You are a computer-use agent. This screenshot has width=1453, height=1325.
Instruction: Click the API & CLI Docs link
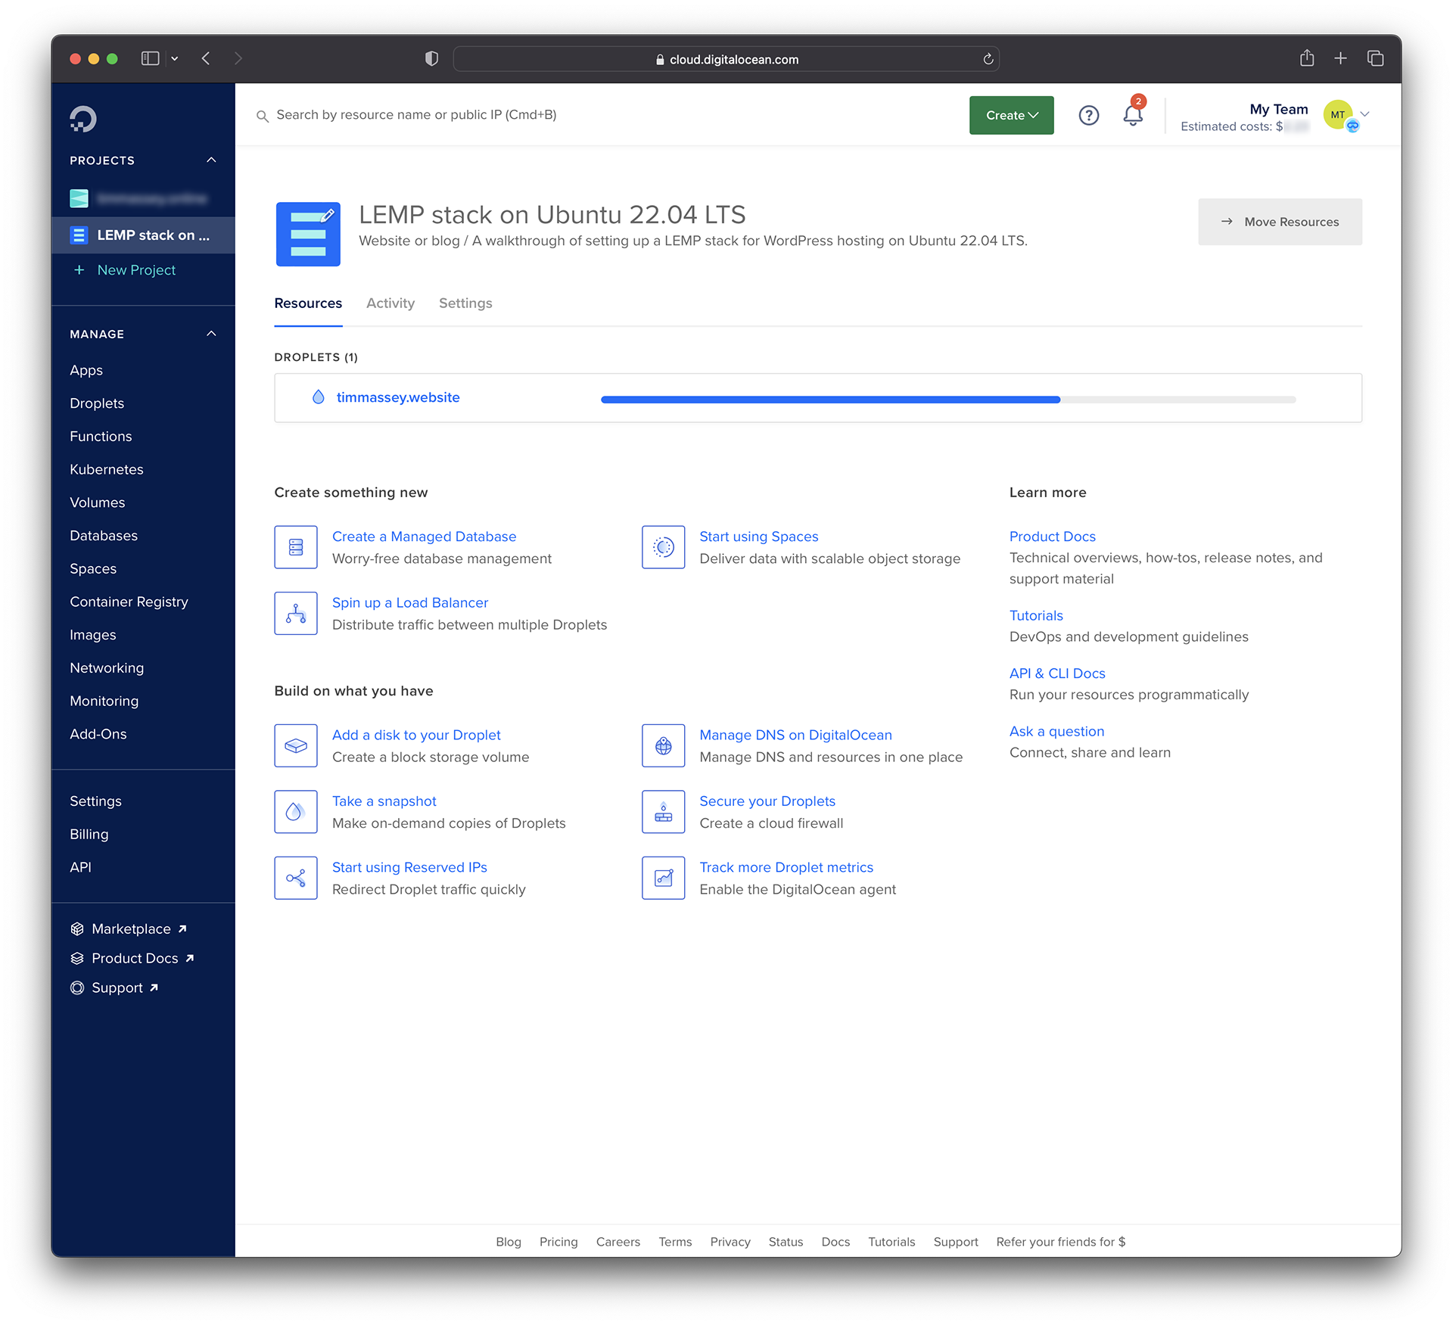pyautogui.click(x=1057, y=673)
